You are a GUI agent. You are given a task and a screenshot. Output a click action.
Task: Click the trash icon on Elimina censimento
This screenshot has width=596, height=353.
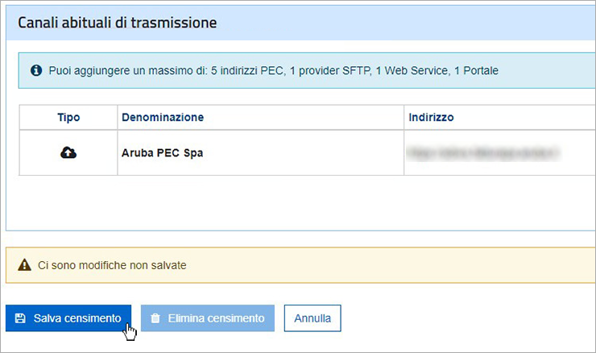coord(155,318)
